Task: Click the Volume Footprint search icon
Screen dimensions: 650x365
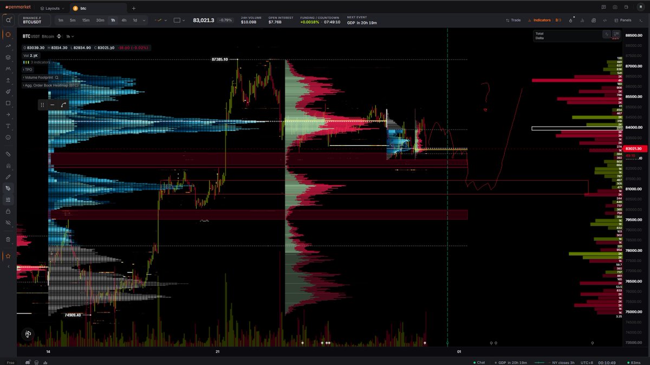Action: (x=56, y=77)
